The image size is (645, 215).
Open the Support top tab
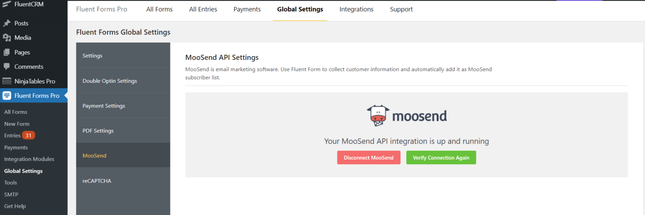pyautogui.click(x=401, y=9)
